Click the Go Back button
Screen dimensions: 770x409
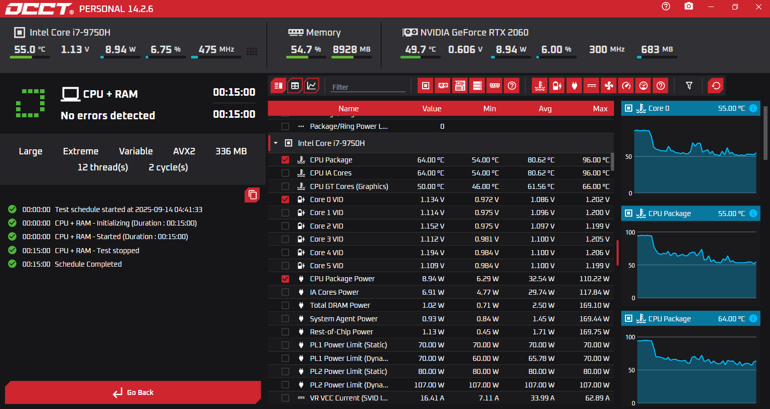click(133, 392)
